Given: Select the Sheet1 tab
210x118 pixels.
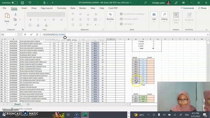Looking at the screenshot, I should 17,104.
